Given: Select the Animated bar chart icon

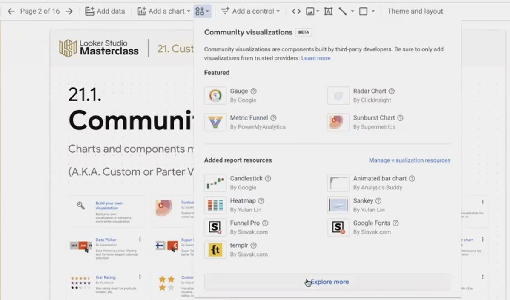Looking at the screenshot, I should (x=338, y=183).
